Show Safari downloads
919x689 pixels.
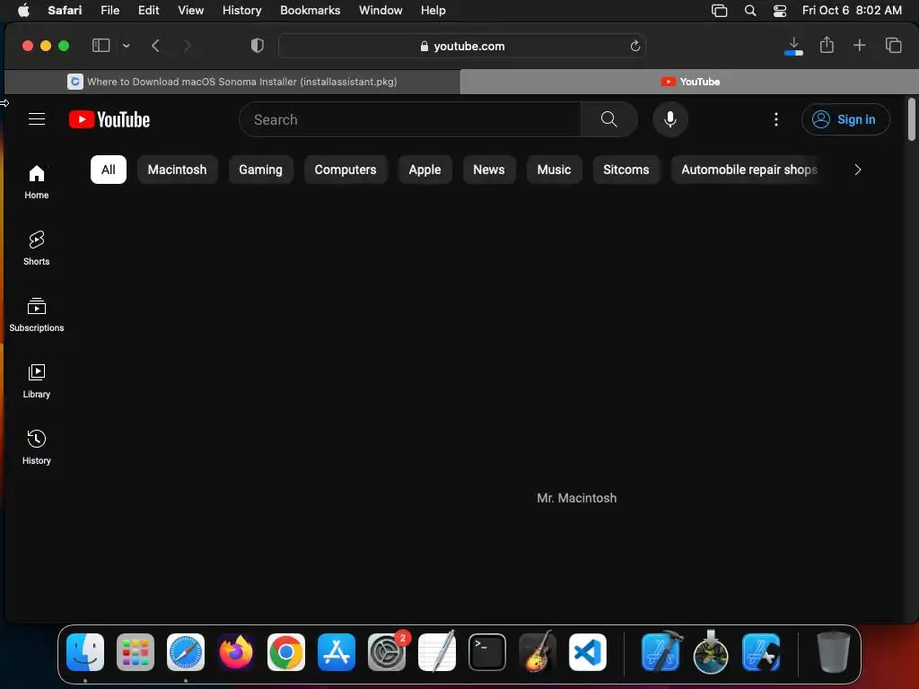(x=793, y=46)
